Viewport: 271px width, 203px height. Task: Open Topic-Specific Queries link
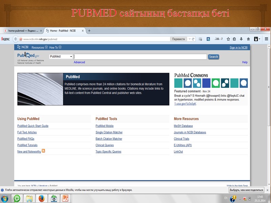coord(108,151)
